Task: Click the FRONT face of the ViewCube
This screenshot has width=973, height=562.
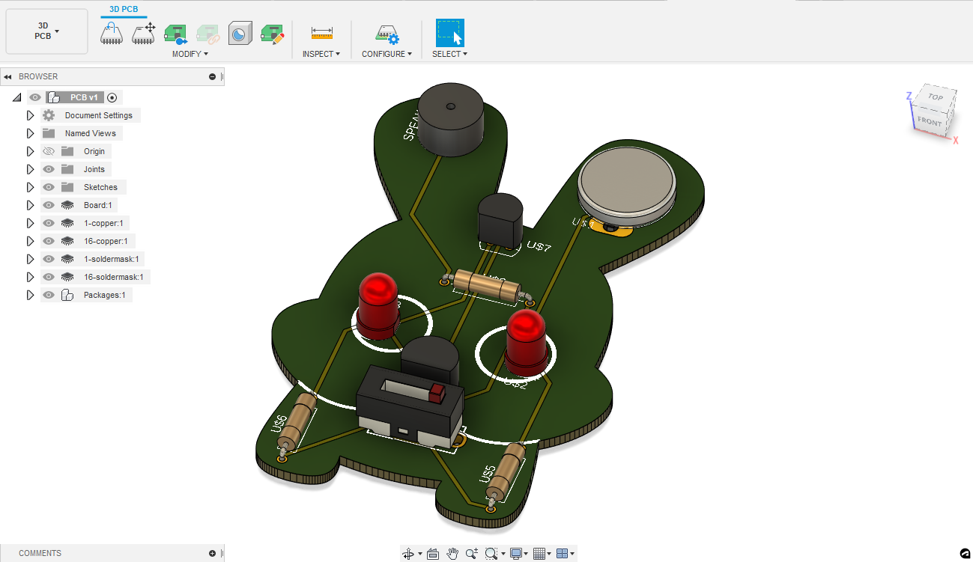Action: [x=930, y=122]
